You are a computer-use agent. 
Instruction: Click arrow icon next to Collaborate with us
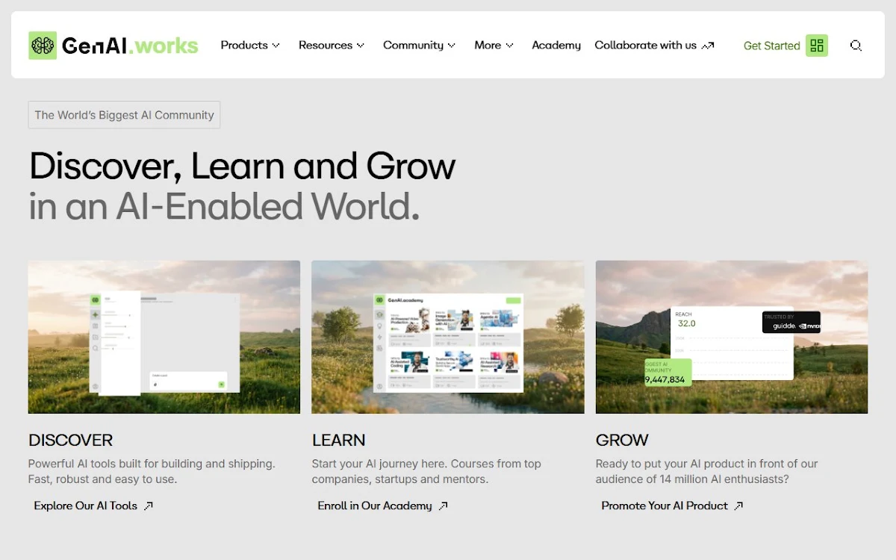tap(708, 46)
